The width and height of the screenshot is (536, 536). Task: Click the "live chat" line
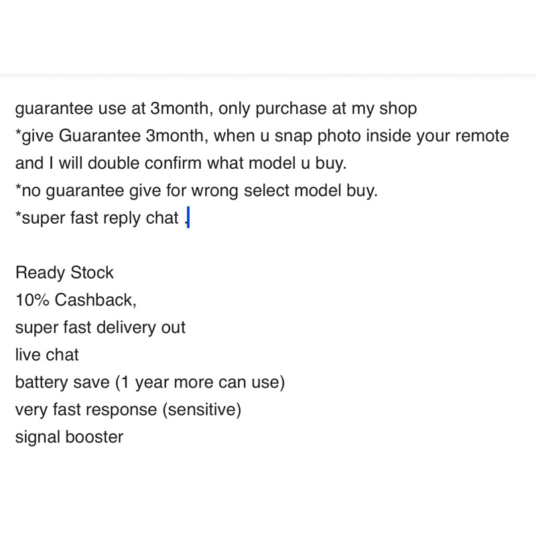coord(47,355)
